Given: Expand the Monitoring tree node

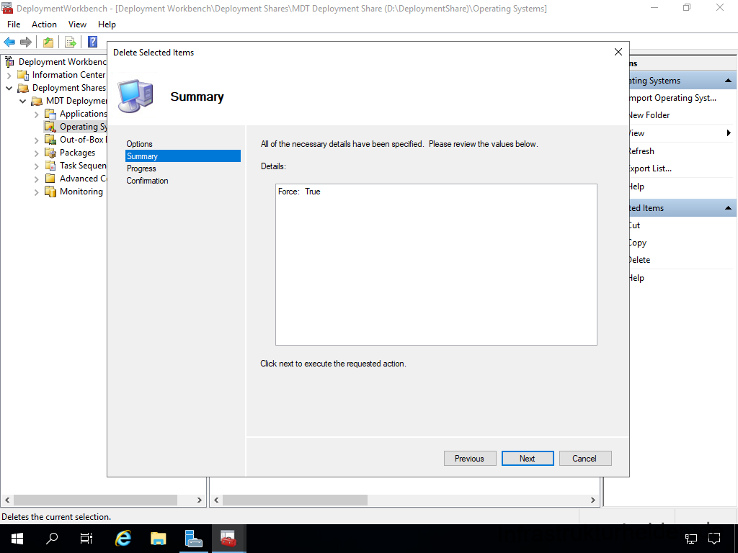Looking at the screenshot, I should click(36, 192).
